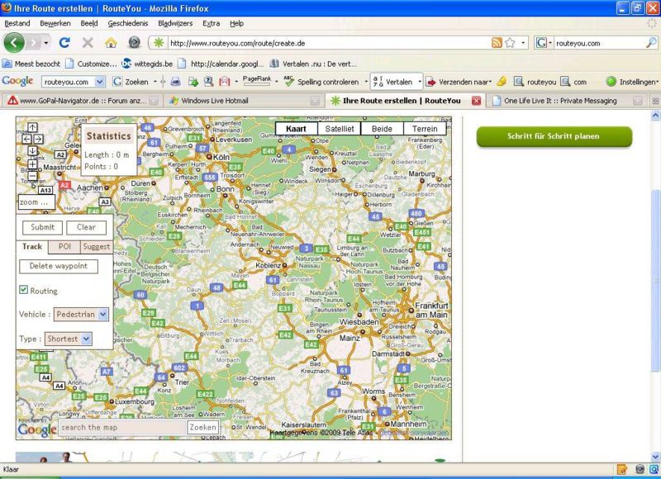Open the Bladwijzers menu

(x=175, y=24)
